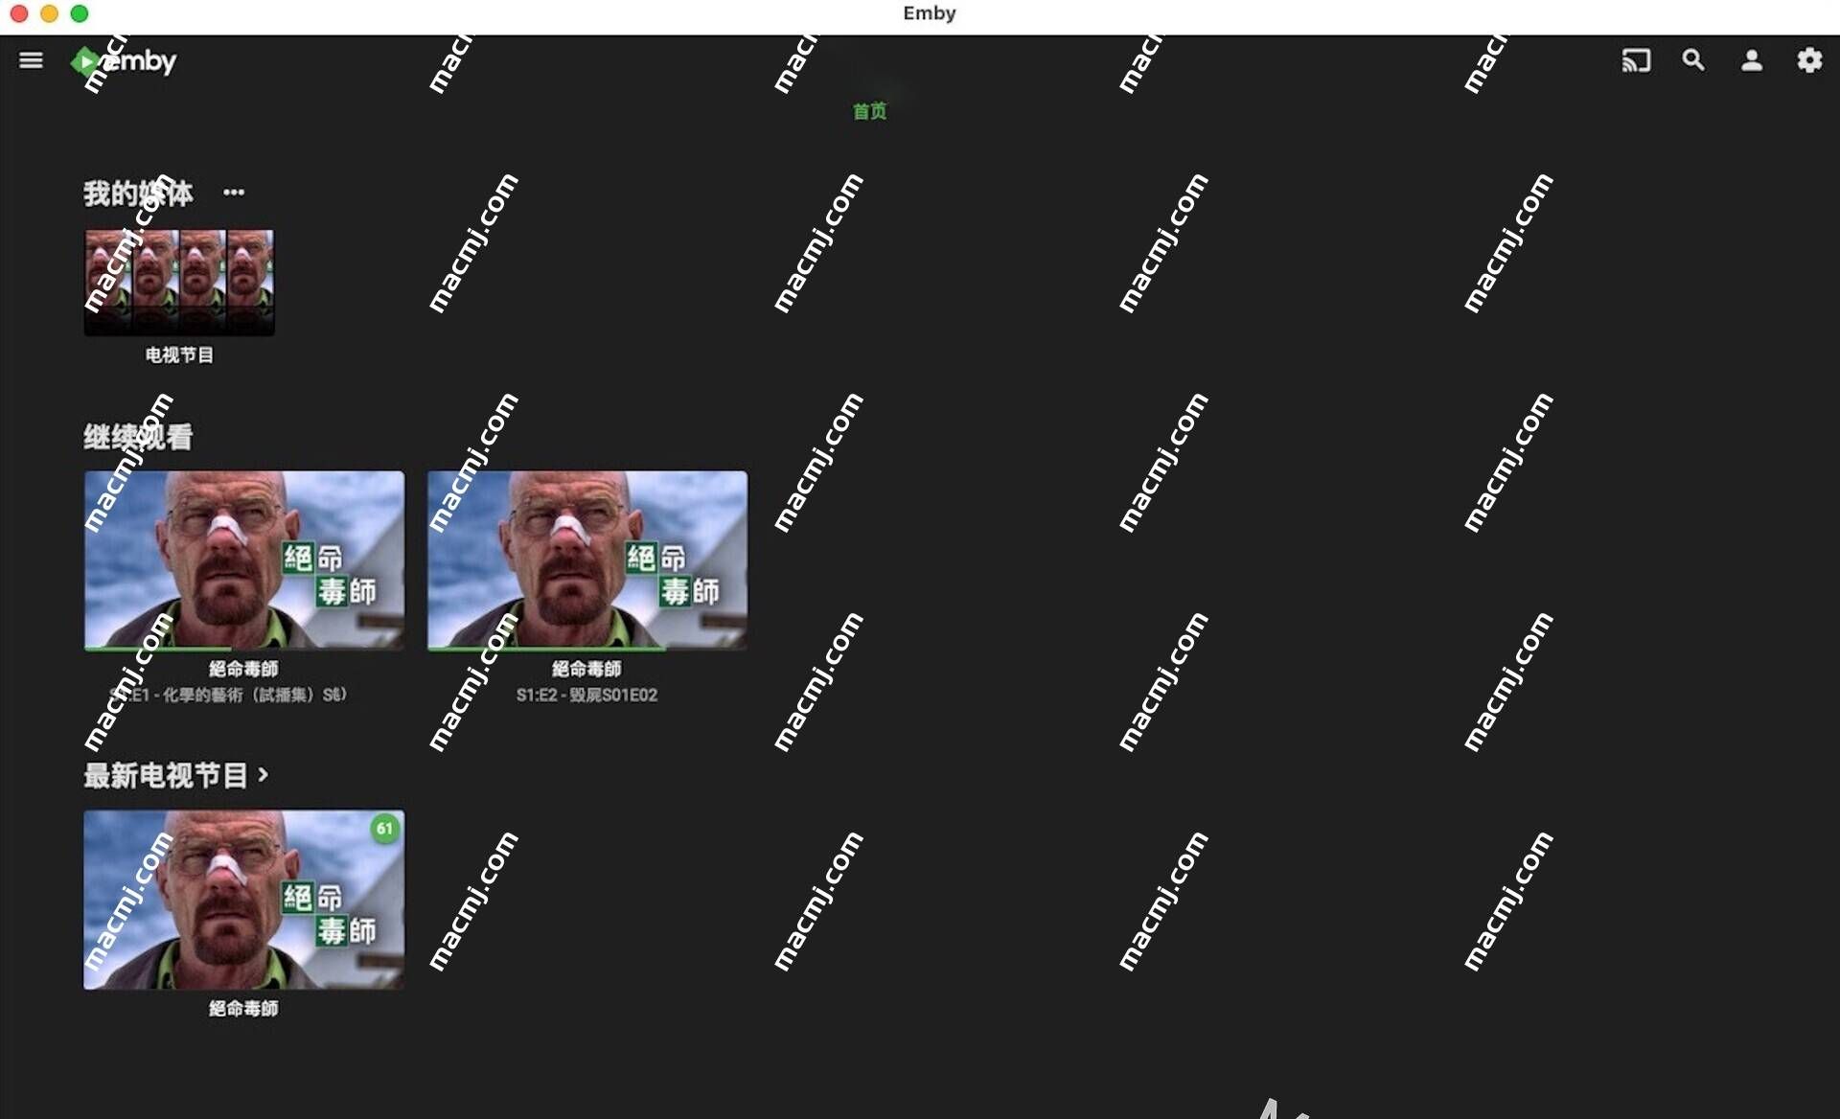Screen dimensions: 1840x1119
Task: Click the 我的媒体 section heading
Action: pyautogui.click(x=138, y=194)
